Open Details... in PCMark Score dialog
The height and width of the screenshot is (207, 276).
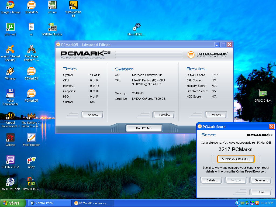[x=211, y=180]
